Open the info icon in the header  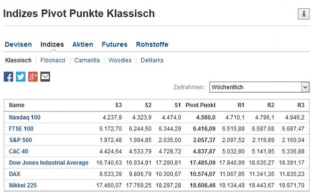point(304,14)
